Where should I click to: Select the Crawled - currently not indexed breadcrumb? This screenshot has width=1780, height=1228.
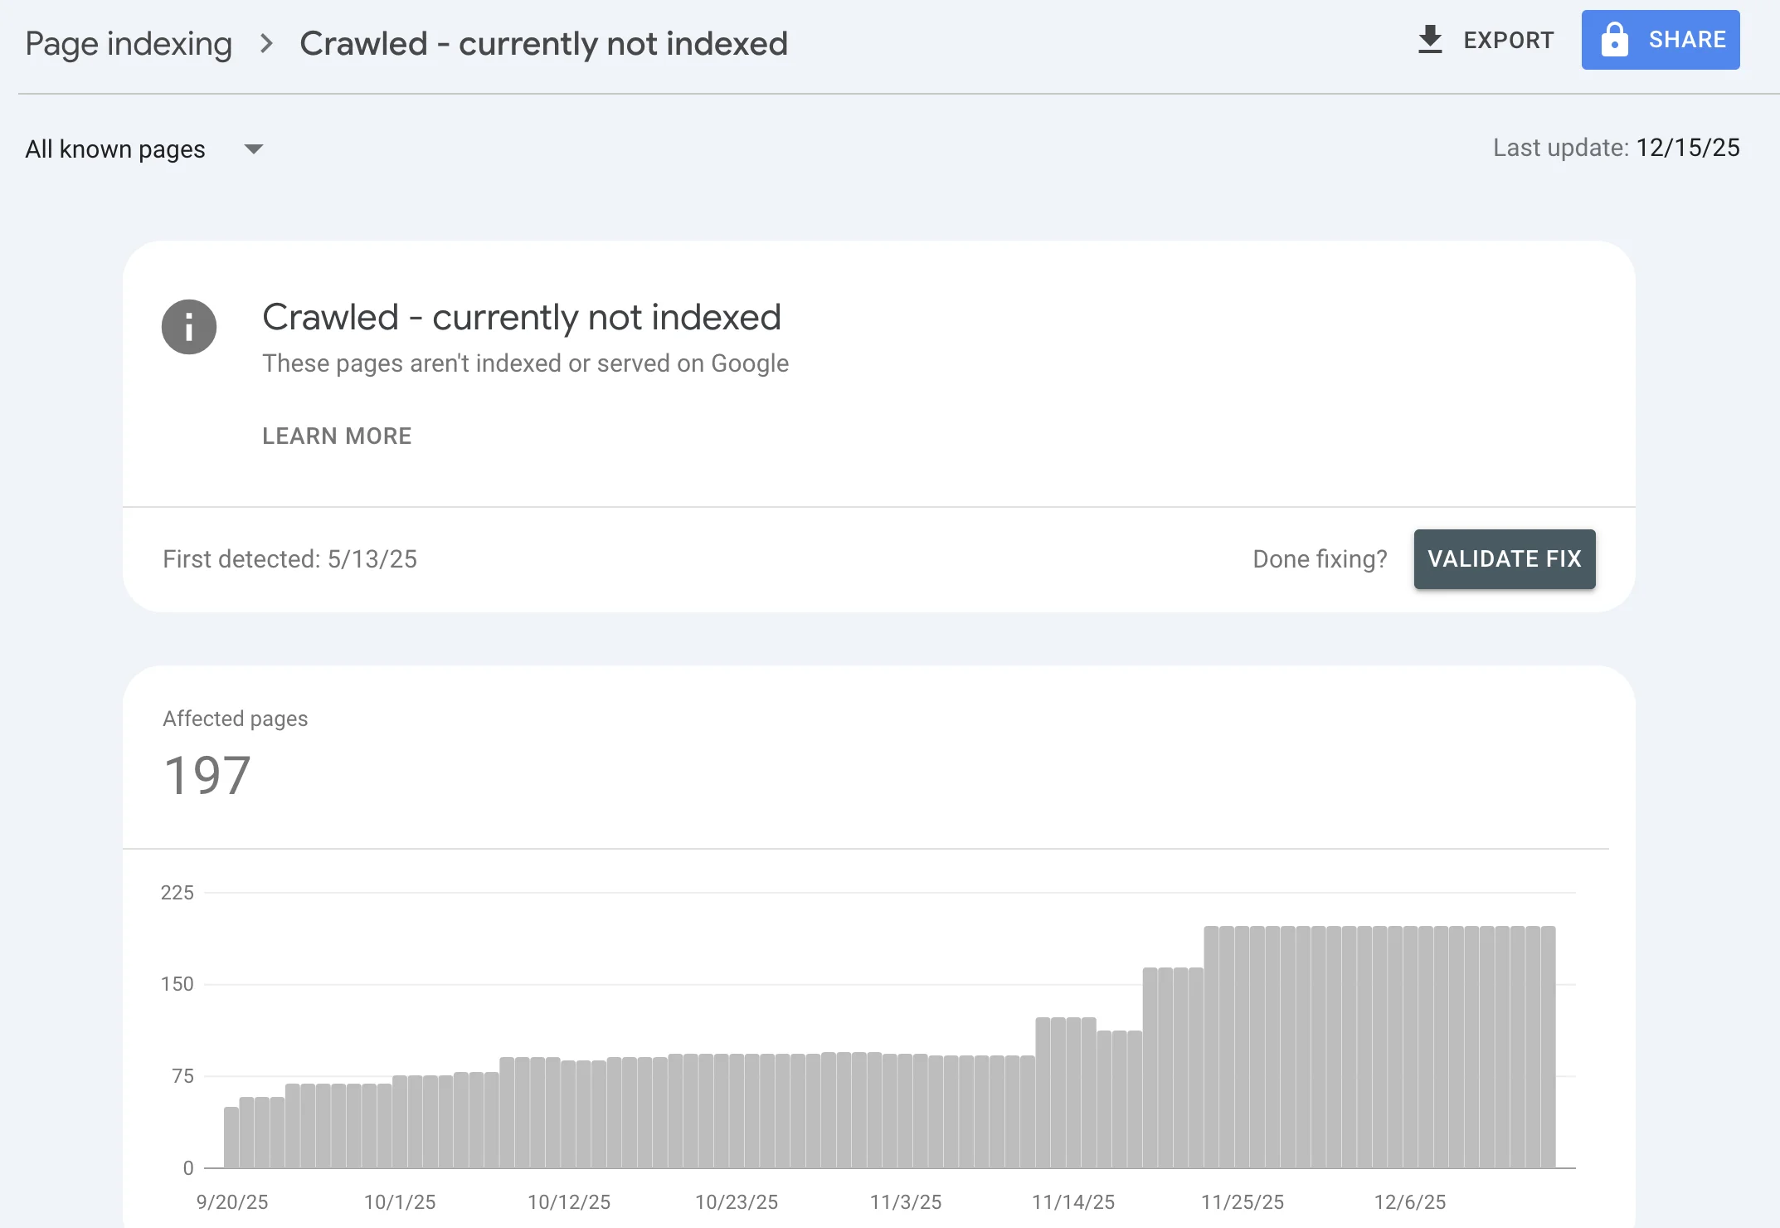[544, 43]
